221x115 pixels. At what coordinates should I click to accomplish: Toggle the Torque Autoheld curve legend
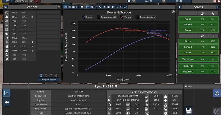click(x=146, y=17)
